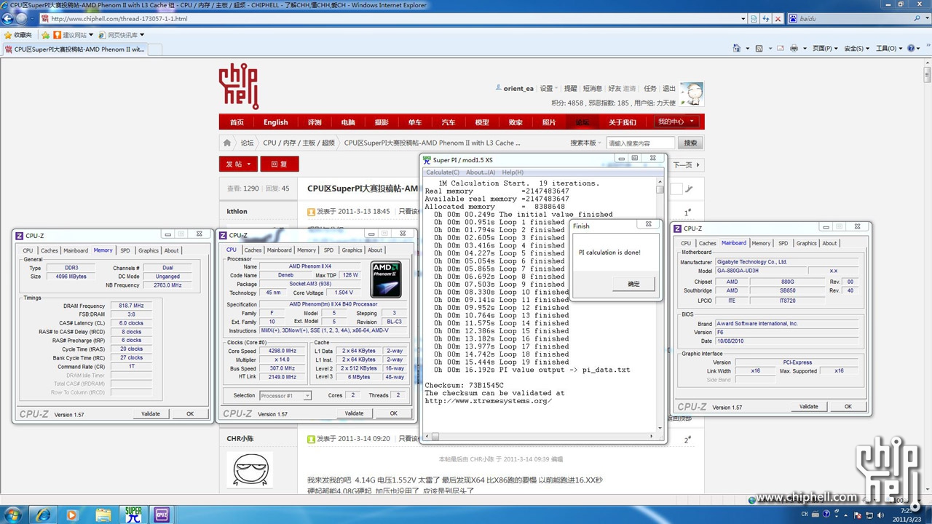Click the CHR小陈 poster avatar image
This screenshot has height=524, width=932.
pos(250,469)
